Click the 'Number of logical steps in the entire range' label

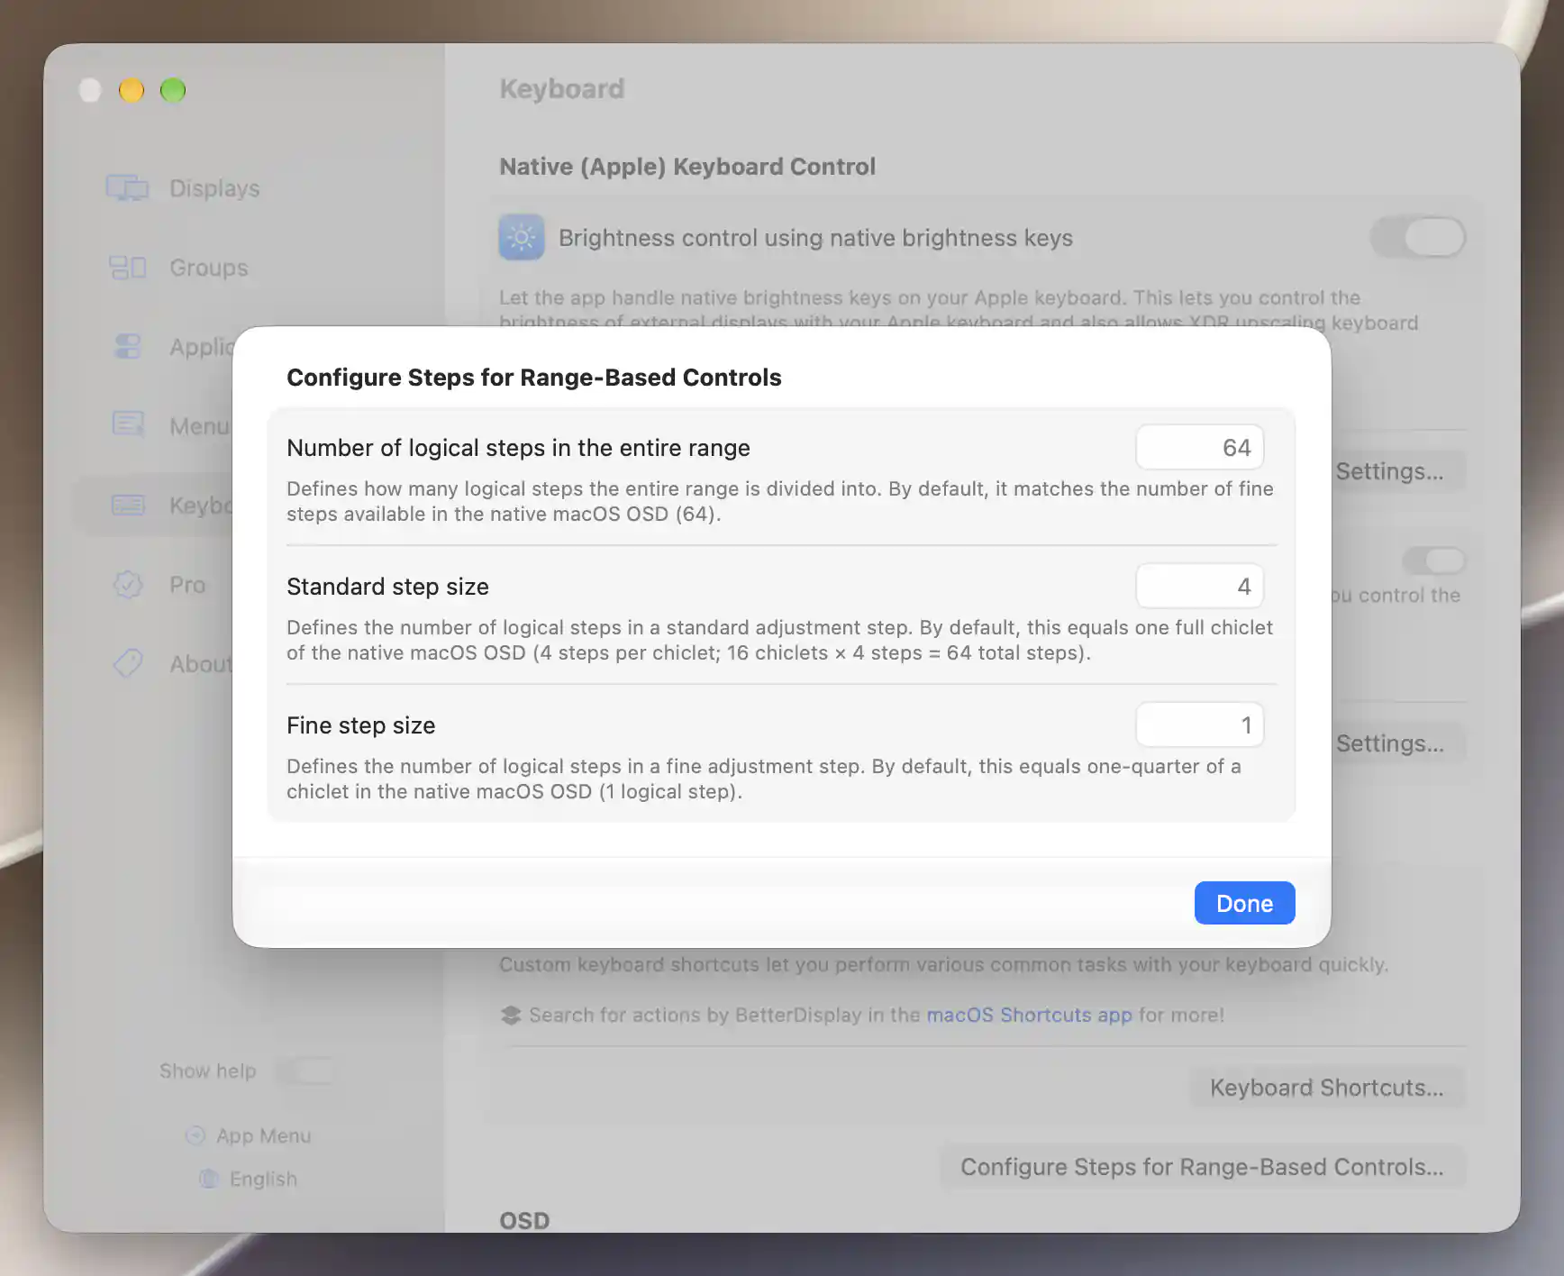pos(518,448)
